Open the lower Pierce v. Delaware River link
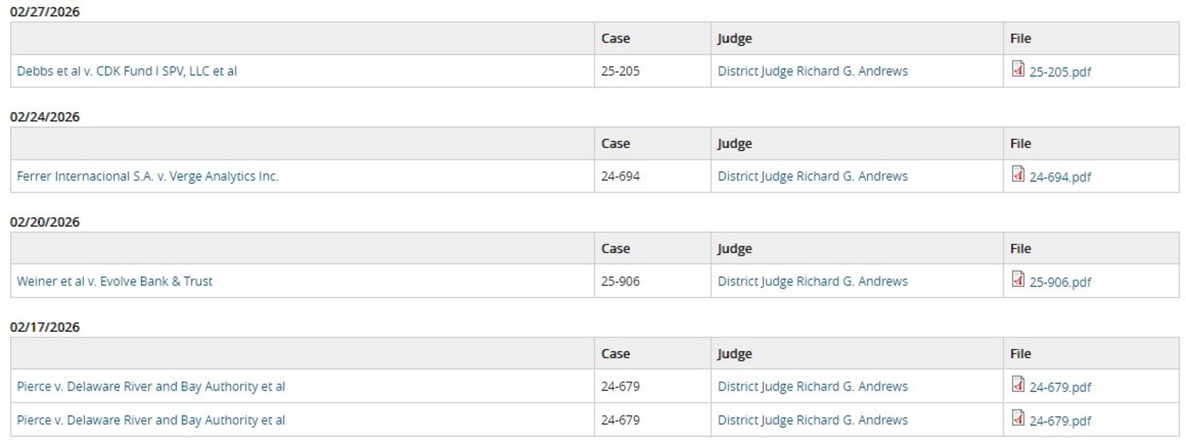 151,420
